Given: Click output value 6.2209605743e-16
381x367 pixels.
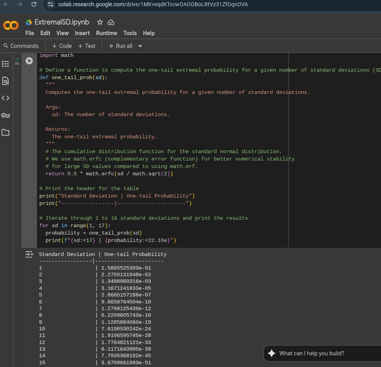Looking at the screenshot, I should [126, 315].
